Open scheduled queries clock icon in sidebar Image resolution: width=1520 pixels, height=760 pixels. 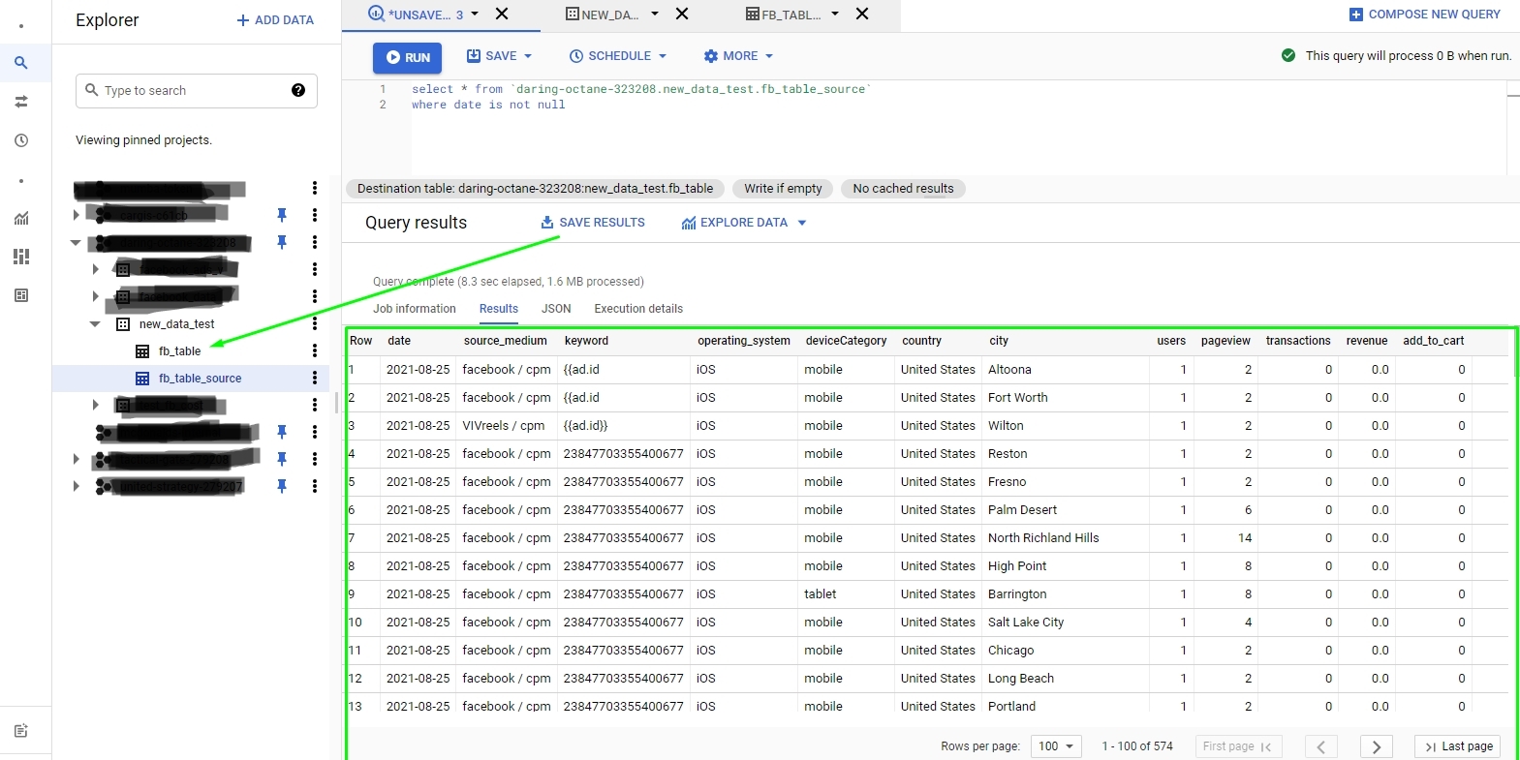pyautogui.click(x=20, y=140)
